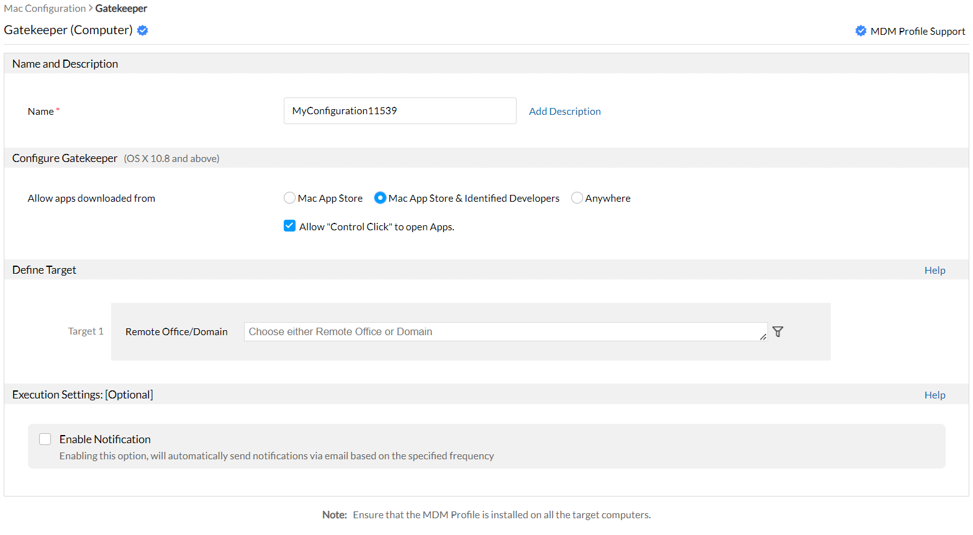Enable Notification checkbox
The image size is (973, 535).
click(x=45, y=439)
